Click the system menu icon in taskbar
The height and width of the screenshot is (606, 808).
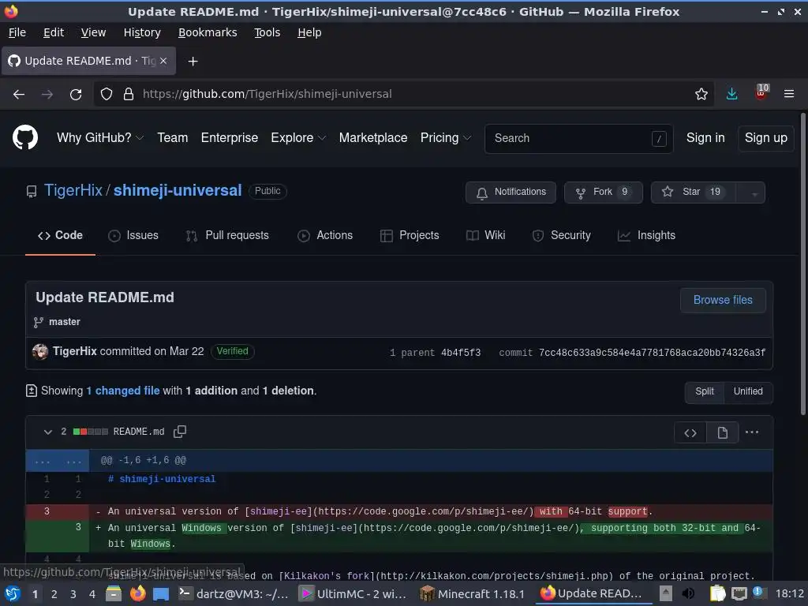pos(13,593)
